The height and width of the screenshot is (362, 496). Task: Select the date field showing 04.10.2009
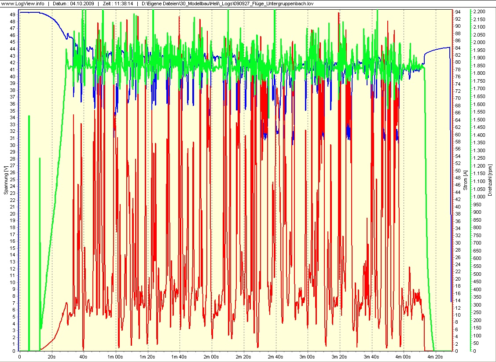tap(74, 3)
